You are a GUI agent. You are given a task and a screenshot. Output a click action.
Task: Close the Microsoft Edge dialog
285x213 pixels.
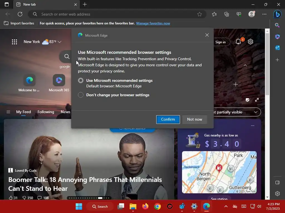pos(207,35)
